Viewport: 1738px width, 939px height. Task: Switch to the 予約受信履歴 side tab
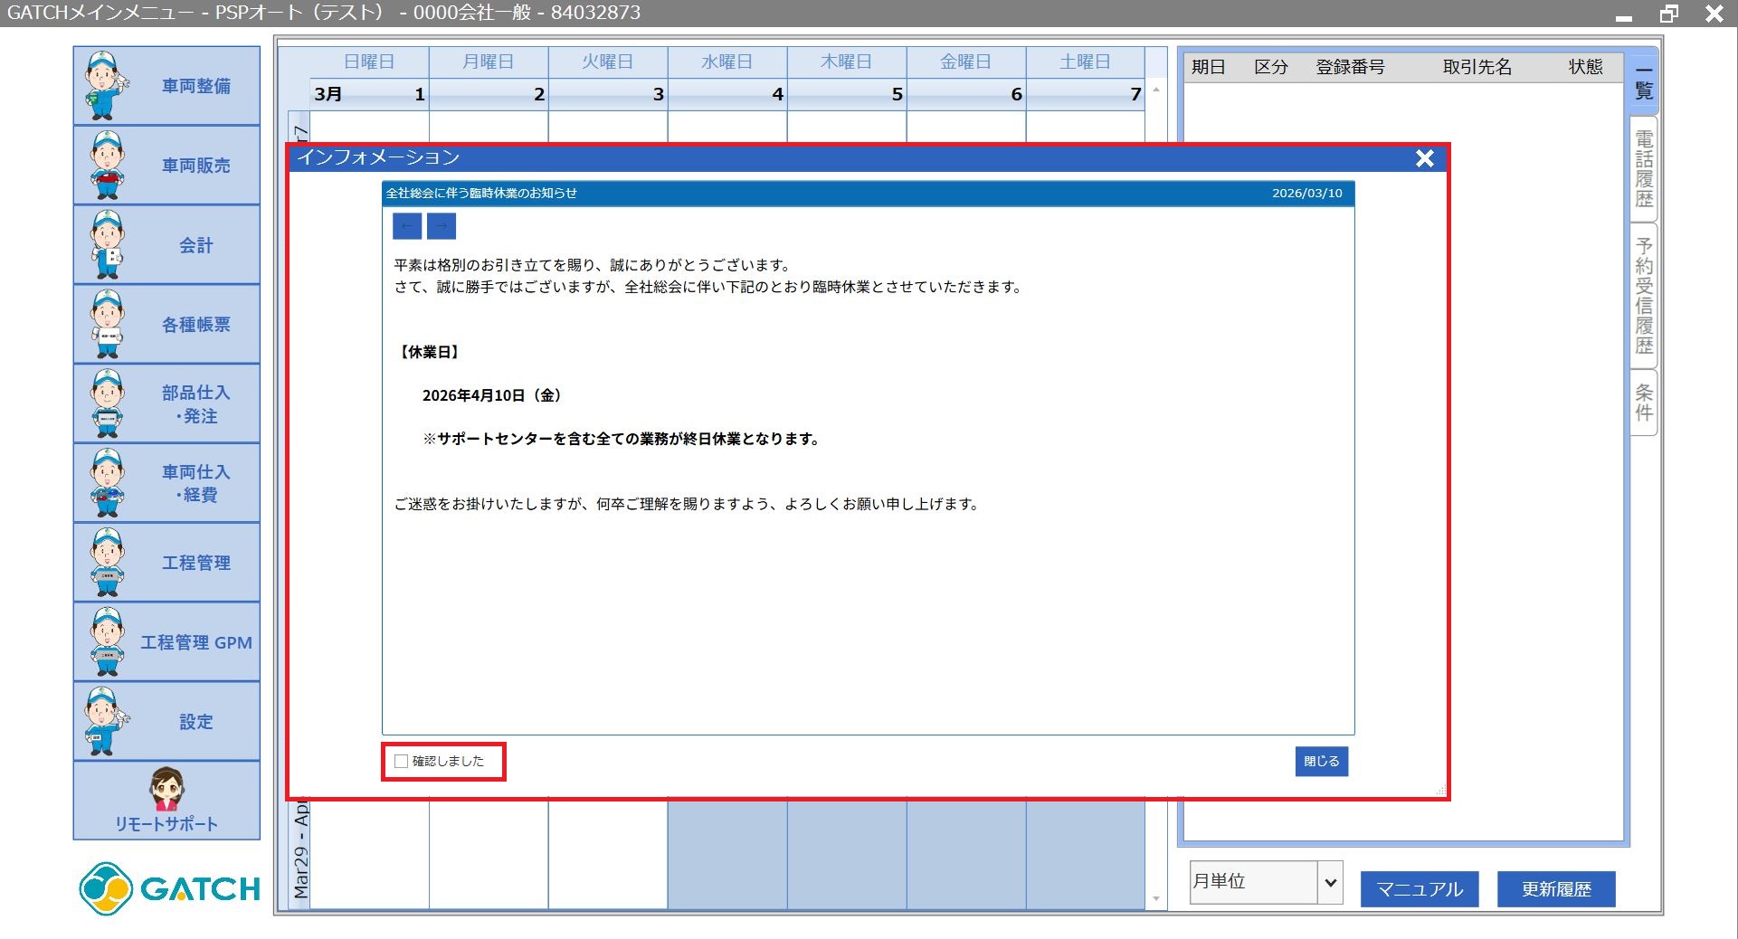click(1644, 296)
